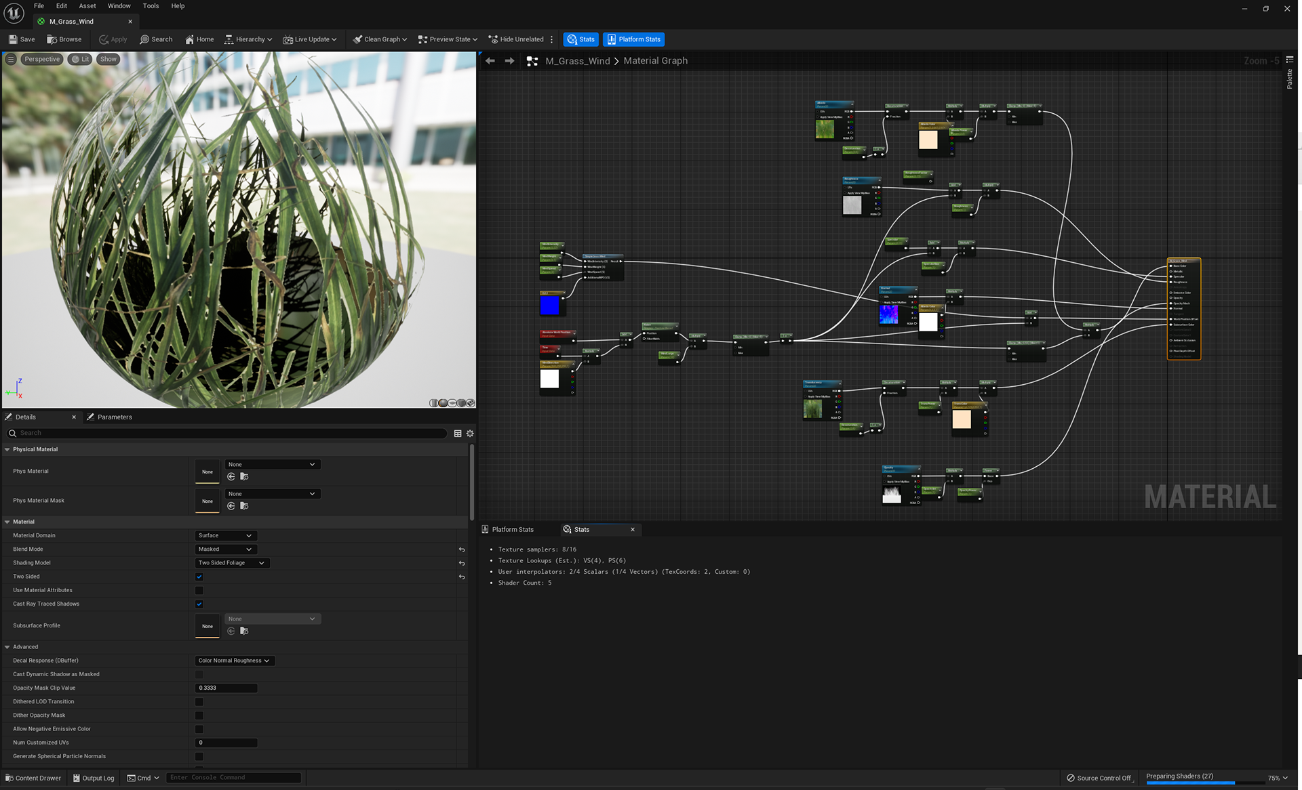
Task: Click the Browse to asset icon
Action: coord(52,39)
